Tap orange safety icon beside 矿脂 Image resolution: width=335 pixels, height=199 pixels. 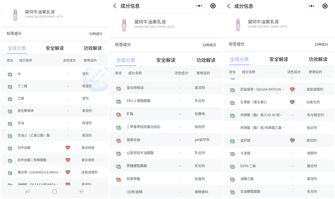(x=119, y=114)
